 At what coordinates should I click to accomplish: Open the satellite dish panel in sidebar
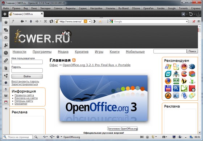point(6,45)
